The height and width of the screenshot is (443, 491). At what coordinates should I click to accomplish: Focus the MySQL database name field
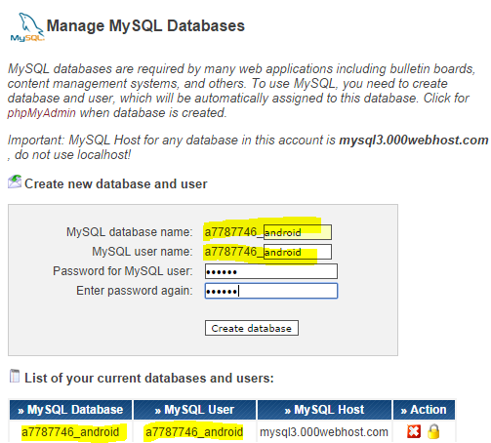(x=298, y=232)
